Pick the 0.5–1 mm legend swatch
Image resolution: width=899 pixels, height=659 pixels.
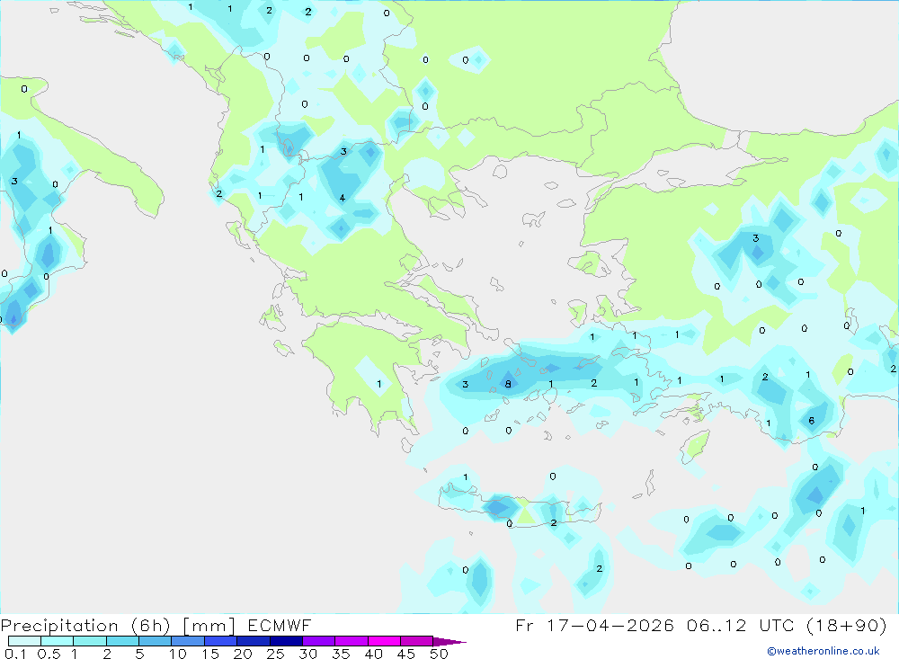pos(58,641)
